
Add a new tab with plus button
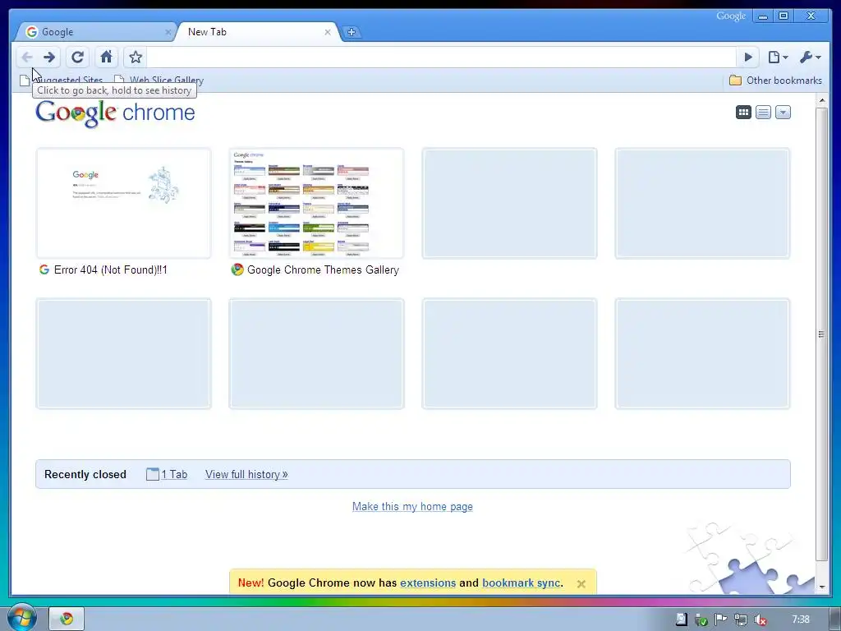[x=352, y=32]
